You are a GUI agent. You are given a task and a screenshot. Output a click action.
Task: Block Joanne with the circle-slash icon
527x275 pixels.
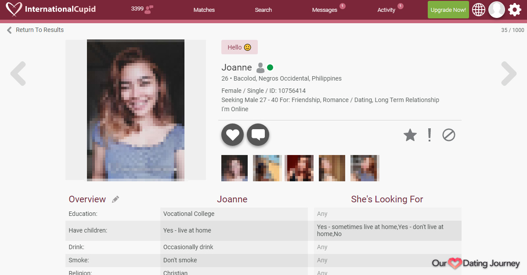click(x=448, y=135)
